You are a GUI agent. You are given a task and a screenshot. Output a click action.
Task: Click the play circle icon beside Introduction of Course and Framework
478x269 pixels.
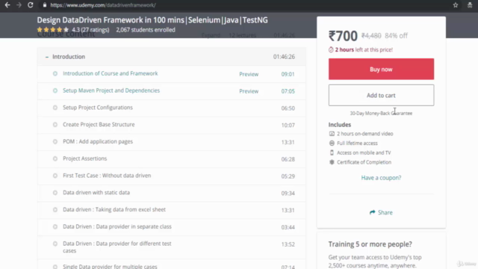point(55,73)
